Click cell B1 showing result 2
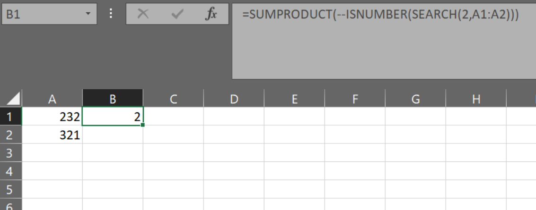Screen dimensions: 536x210 coord(113,117)
